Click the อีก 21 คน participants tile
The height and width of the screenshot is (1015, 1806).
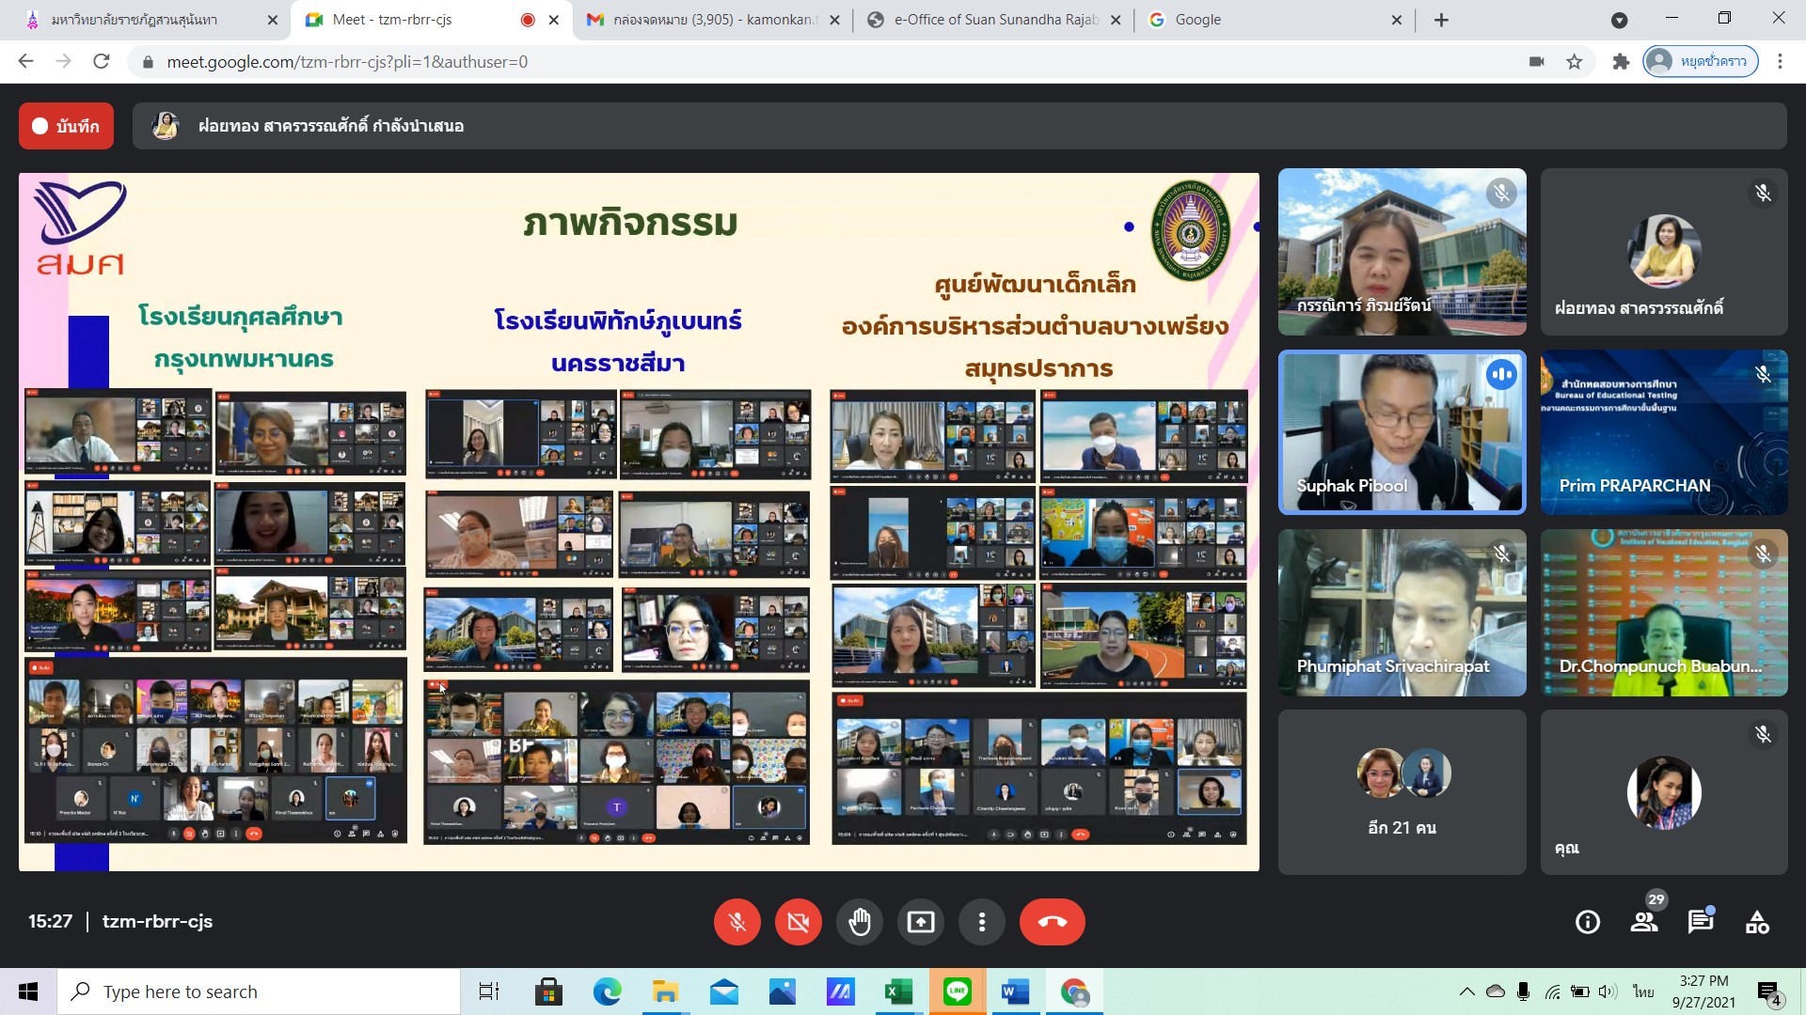[1402, 792]
